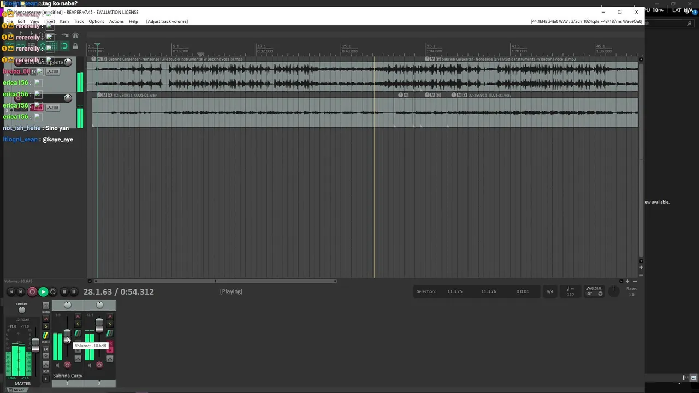Image resolution: width=699 pixels, height=393 pixels.
Task: Click the red Record transport button
Action: (32, 292)
